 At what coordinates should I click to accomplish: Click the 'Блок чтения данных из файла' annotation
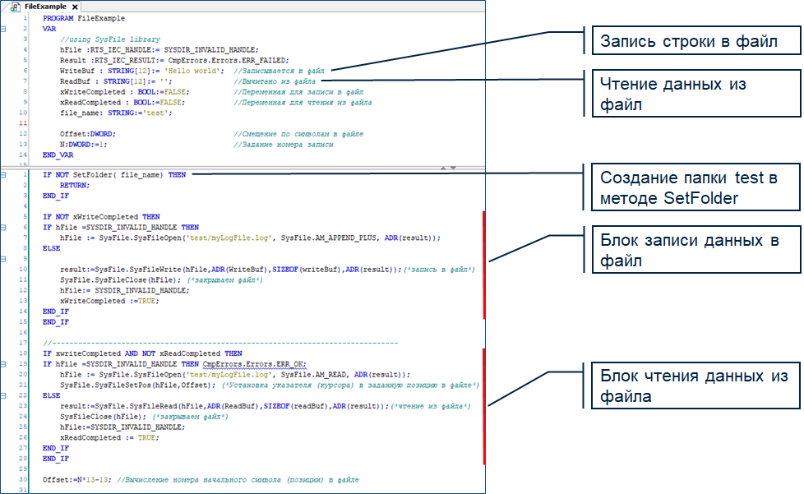coord(692,387)
